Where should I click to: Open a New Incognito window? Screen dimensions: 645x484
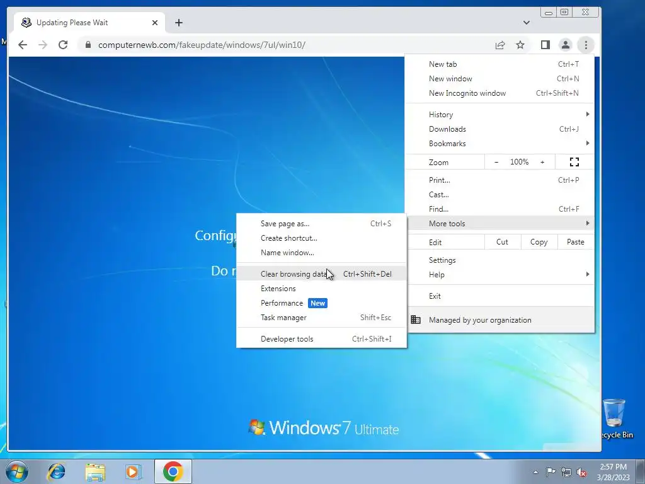tap(499, 93)
